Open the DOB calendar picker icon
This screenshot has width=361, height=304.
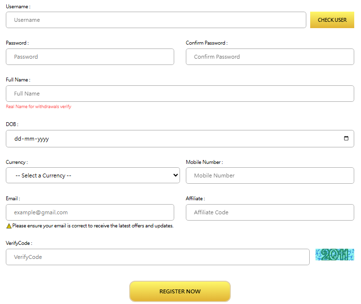coord(346,139)
